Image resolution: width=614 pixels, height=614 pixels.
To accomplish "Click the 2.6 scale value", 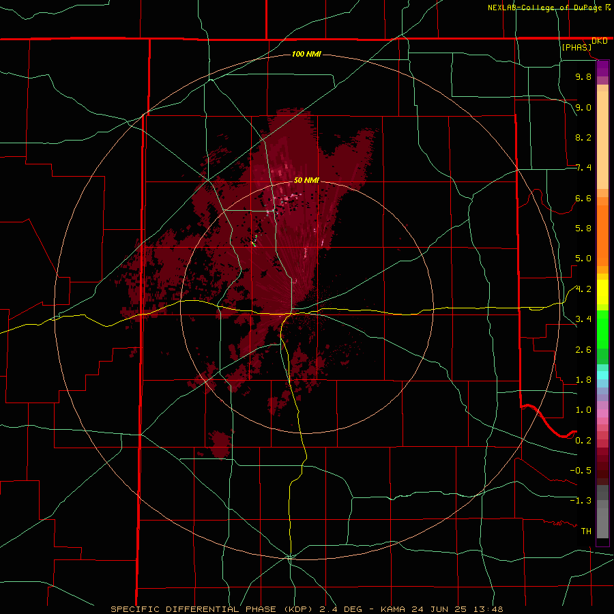I will click(583, 349).
